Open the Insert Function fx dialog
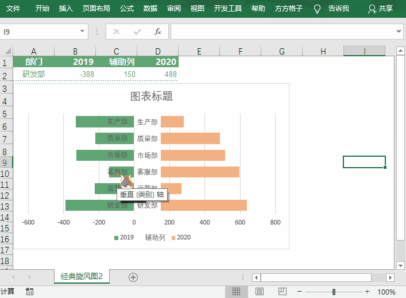This screenshot has height=298, width=406. 158,32
